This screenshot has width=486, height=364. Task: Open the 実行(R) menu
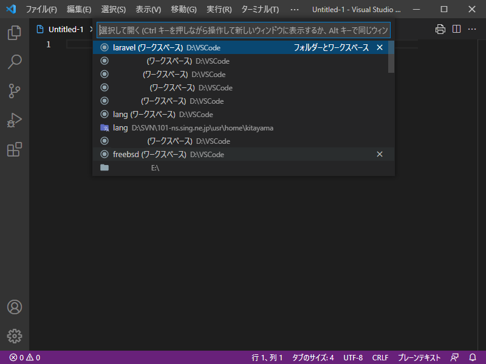click(x=219, y=9)
